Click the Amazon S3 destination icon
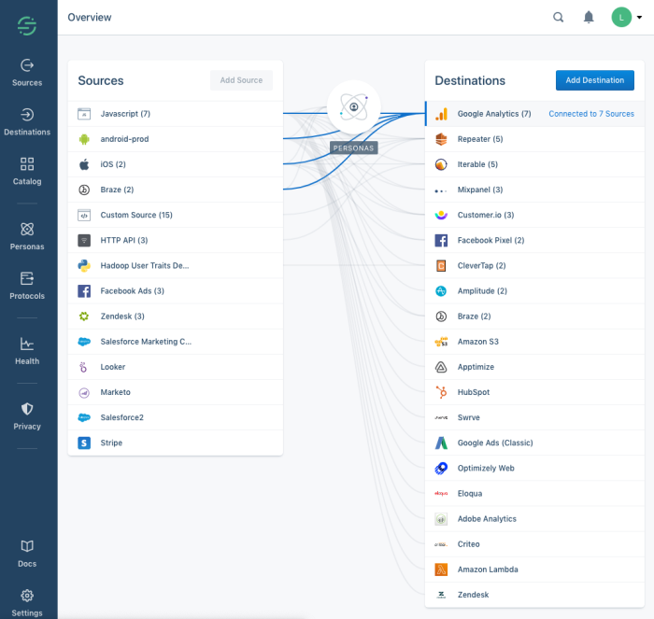 coord(441,342)
